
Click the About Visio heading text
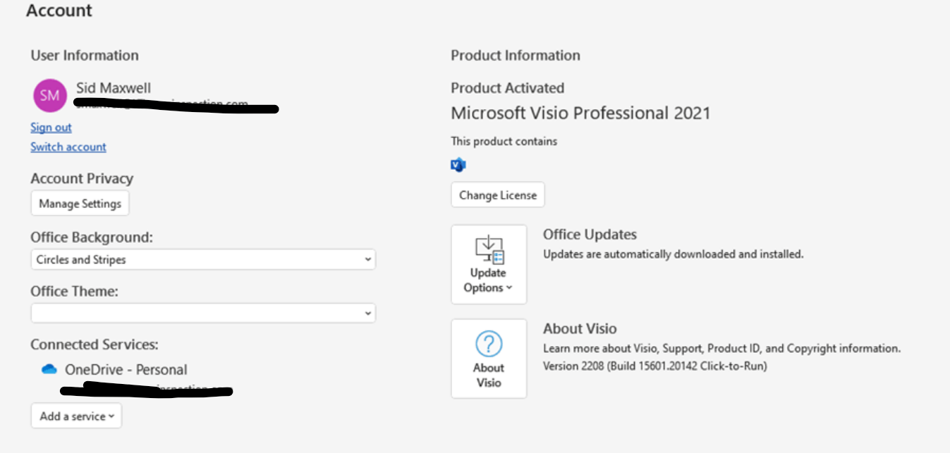pyautogui.click(x=580, y=328)
